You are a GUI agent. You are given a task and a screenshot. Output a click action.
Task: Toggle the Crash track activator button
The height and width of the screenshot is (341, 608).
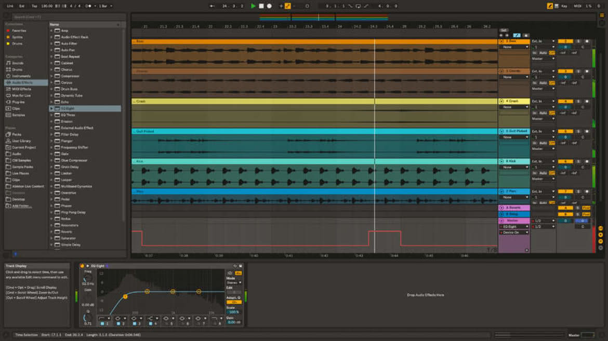click(x=565, y=101)
